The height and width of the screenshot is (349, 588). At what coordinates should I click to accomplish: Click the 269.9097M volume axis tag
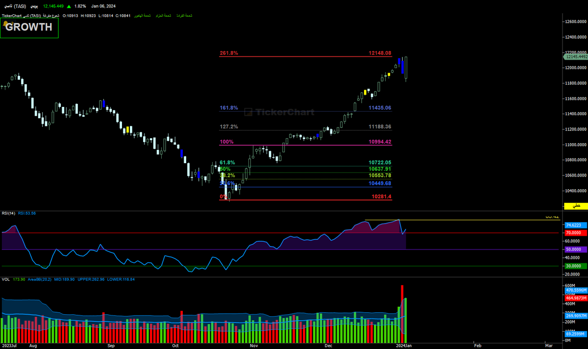[575, 316]
